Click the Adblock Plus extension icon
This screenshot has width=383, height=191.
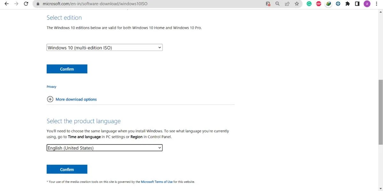coord(318,4)
